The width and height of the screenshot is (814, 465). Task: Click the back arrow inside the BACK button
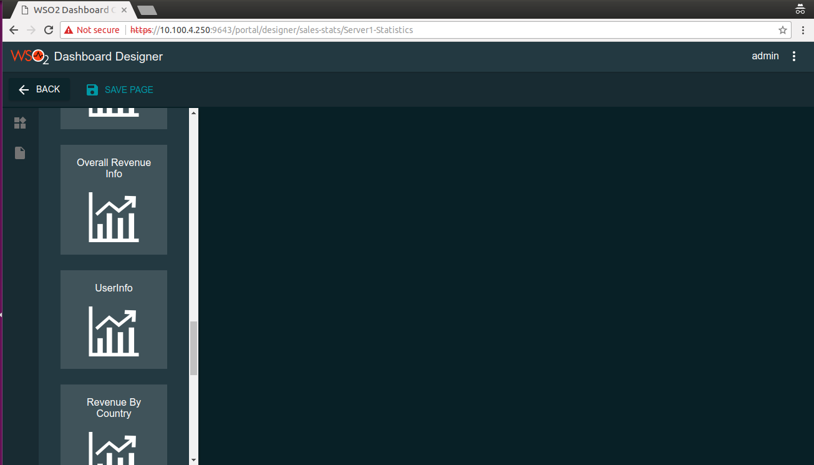[23, 89]
